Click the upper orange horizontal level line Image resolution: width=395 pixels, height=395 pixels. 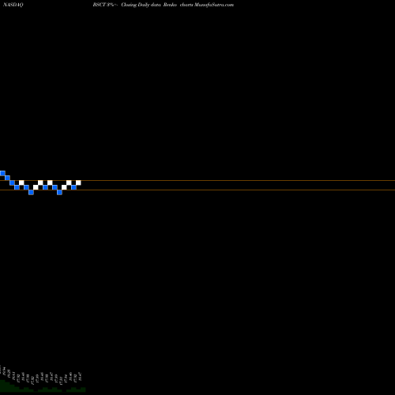pos(197,181)
